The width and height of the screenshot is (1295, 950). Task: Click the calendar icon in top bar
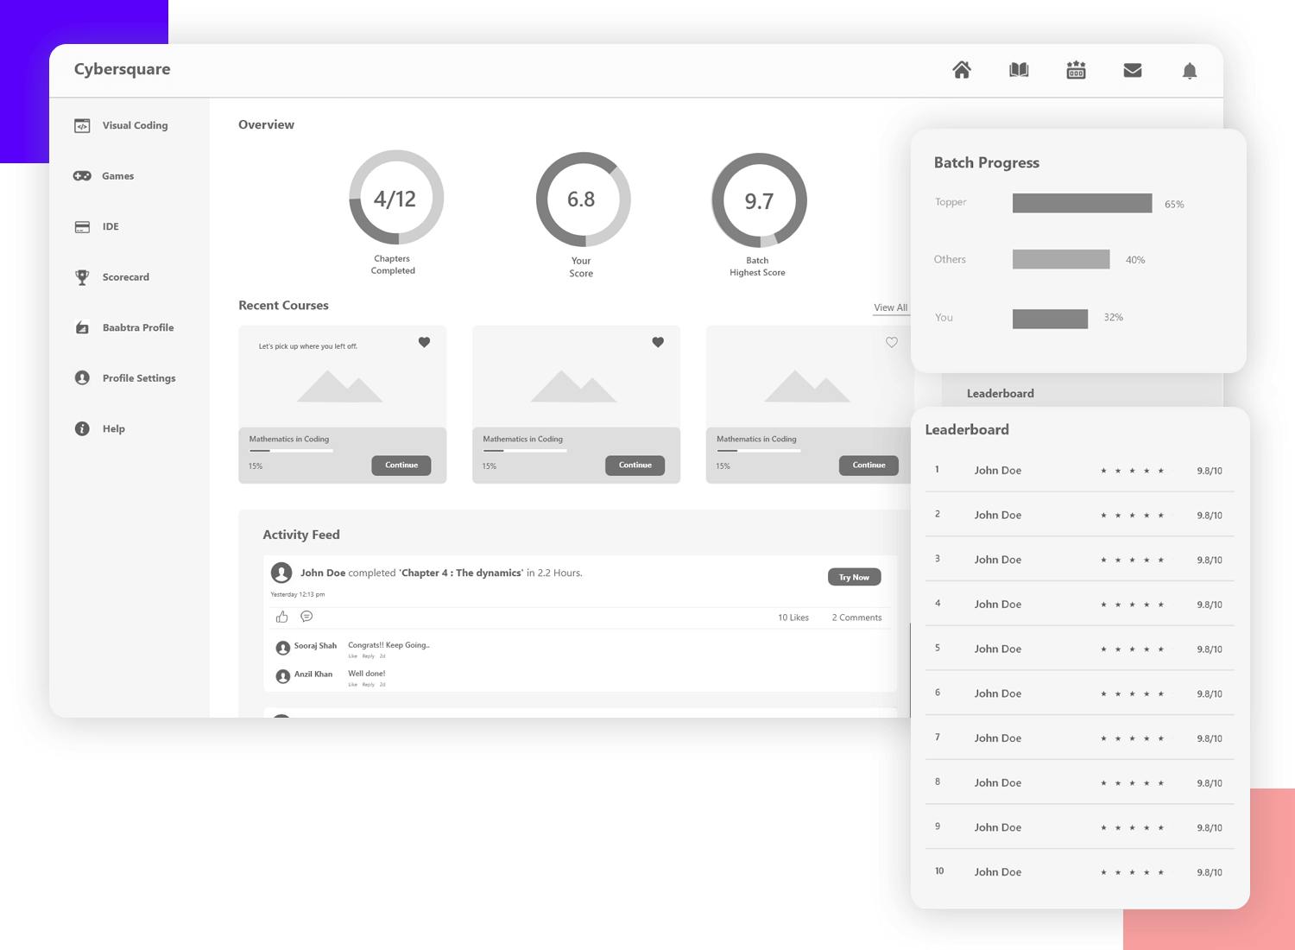[x=1076, y=70]
